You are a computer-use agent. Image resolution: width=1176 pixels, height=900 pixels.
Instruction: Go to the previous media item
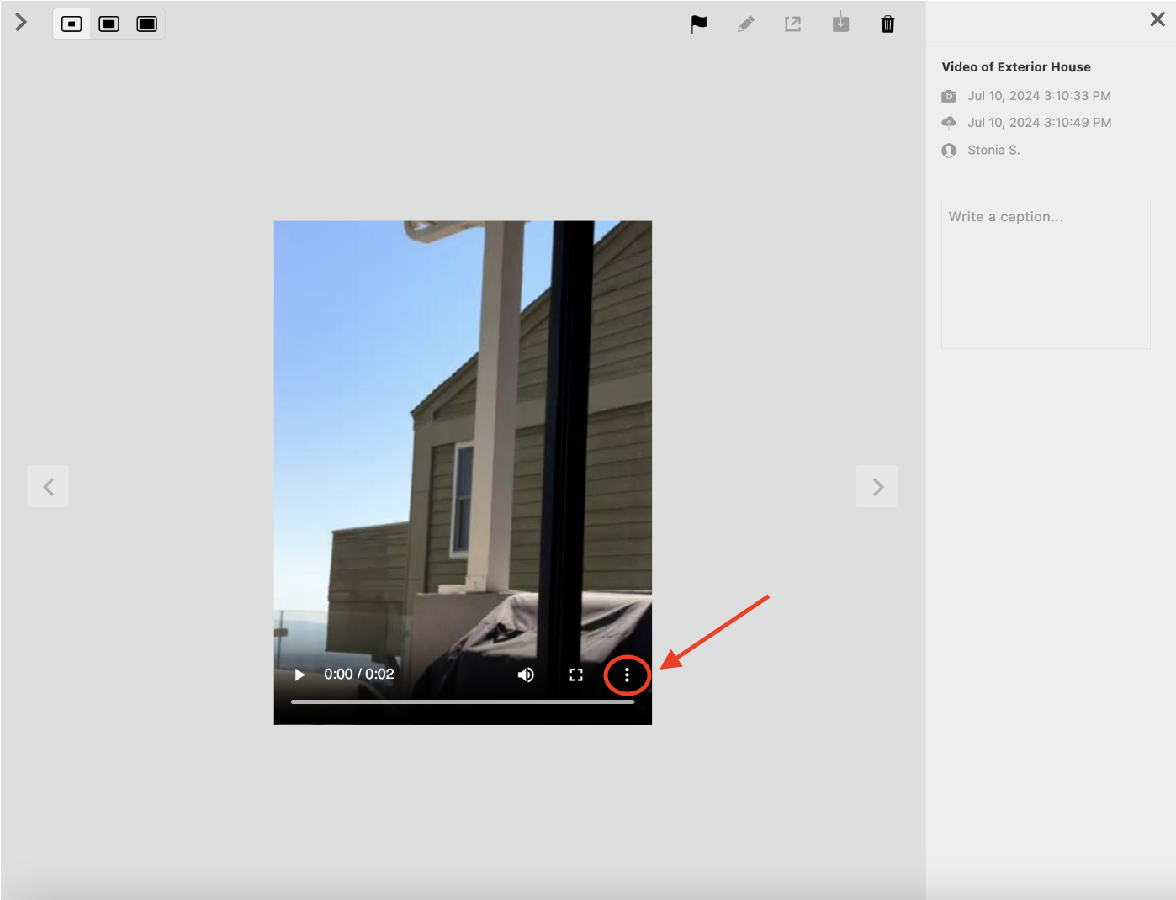48,486
